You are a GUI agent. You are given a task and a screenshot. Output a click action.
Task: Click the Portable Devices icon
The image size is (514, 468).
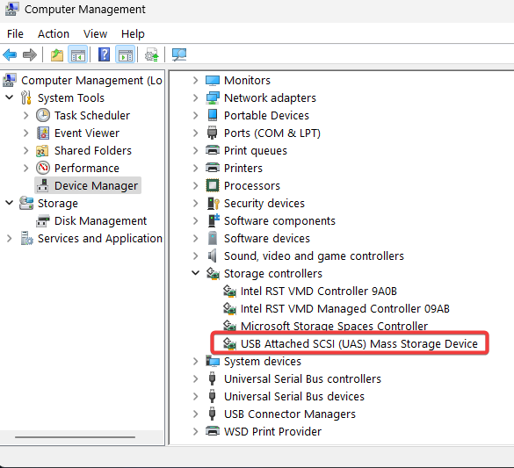(x=213, y=115)
